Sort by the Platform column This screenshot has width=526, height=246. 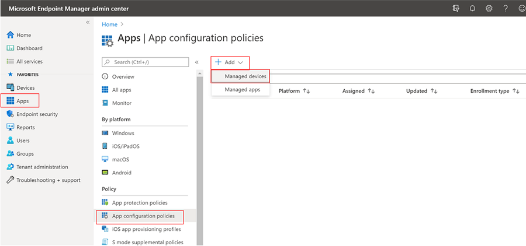(x=294, y=91)
